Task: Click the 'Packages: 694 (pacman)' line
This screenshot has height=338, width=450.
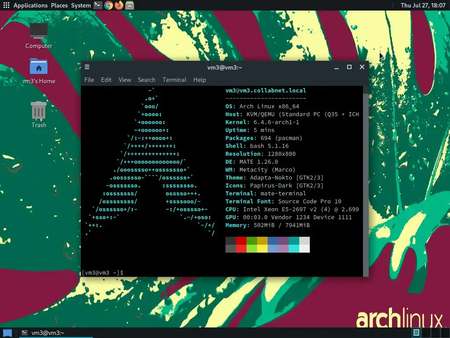Action: [264, 138]
